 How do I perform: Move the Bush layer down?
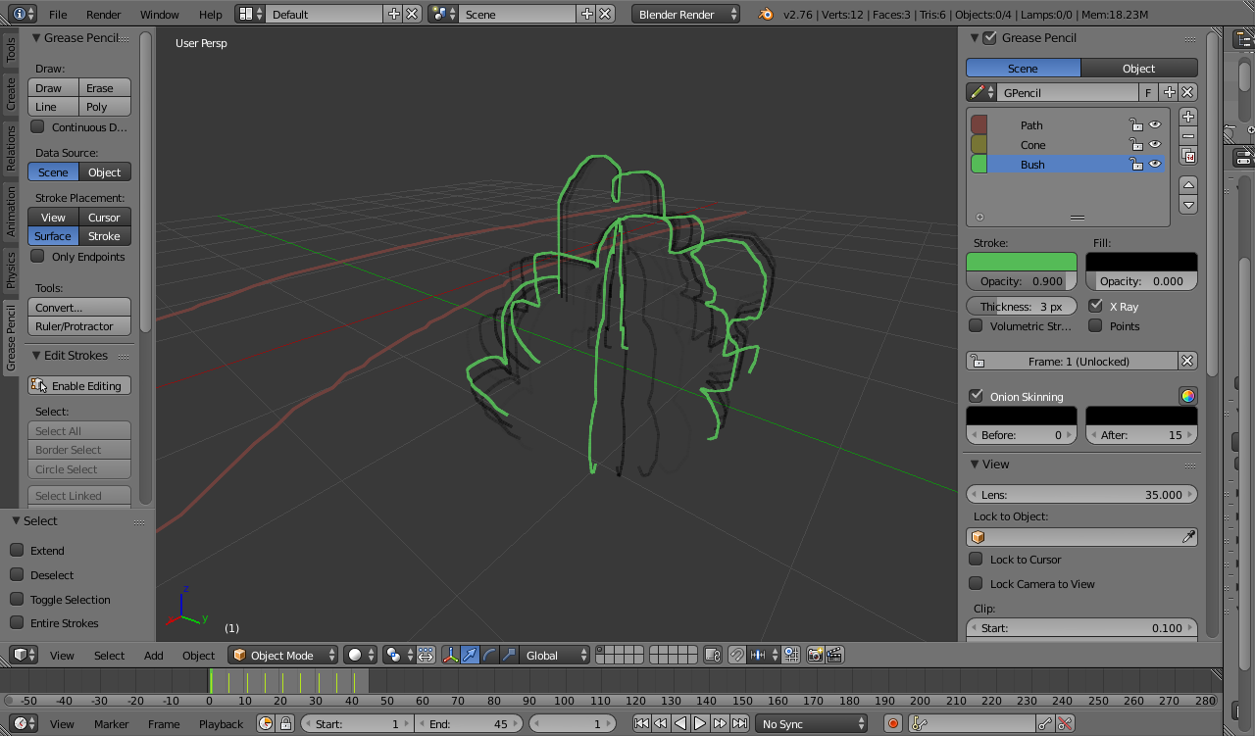pos(1188,205)
